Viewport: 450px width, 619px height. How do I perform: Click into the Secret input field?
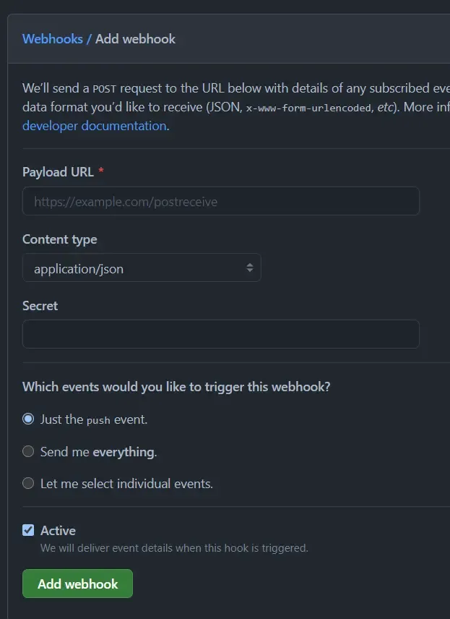click(x=220, y=334)
